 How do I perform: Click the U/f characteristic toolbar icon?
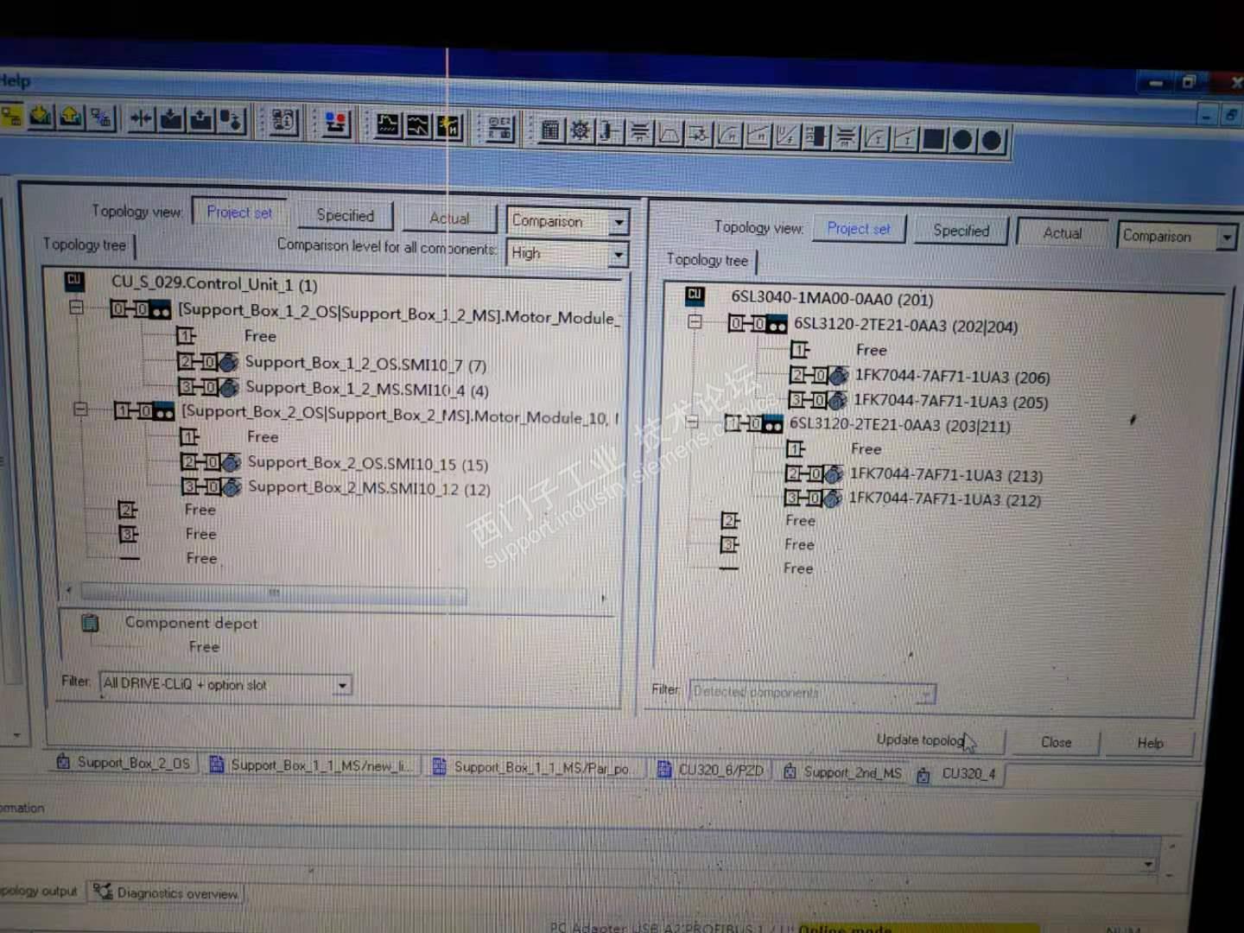(786, 136)
